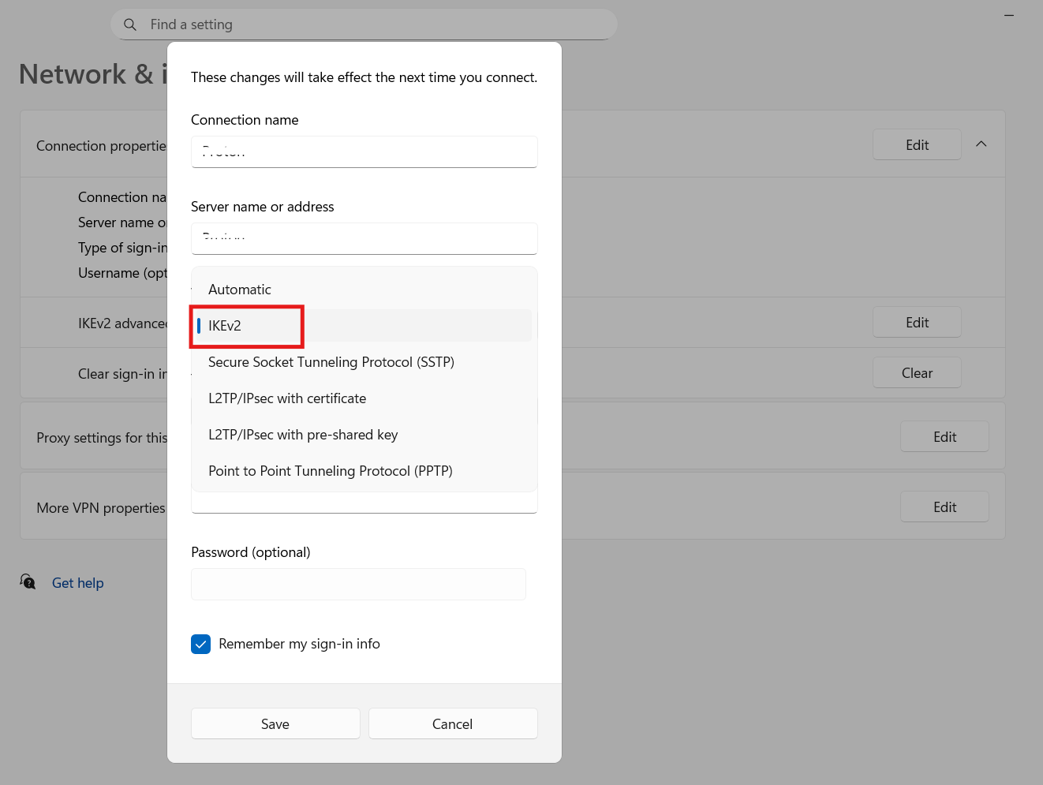This screenshot has height=785, width=1043.
Task: Choose Automatic from the VPN type list
Action: pyautogui.click(x=240, y=289)
